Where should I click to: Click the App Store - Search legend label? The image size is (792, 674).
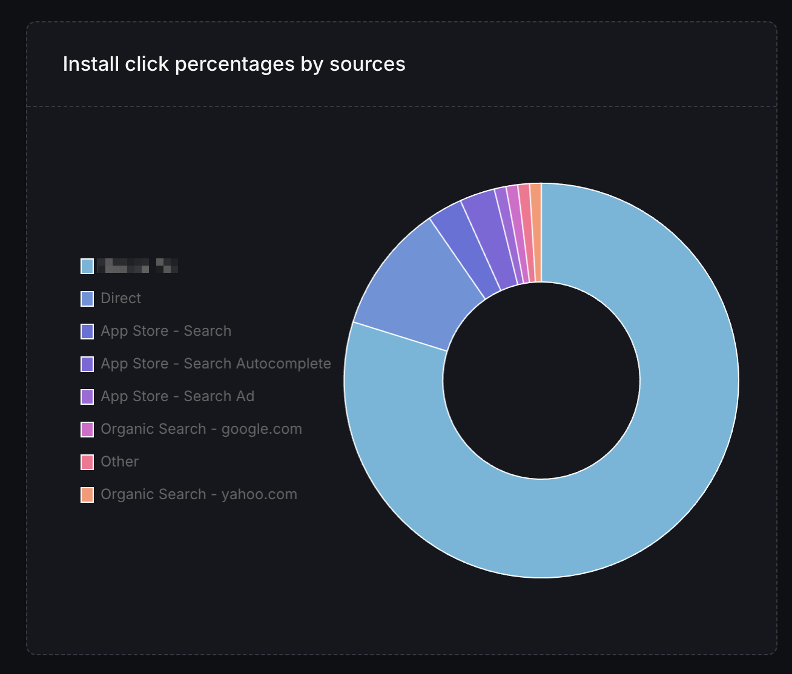click(166, 331)
